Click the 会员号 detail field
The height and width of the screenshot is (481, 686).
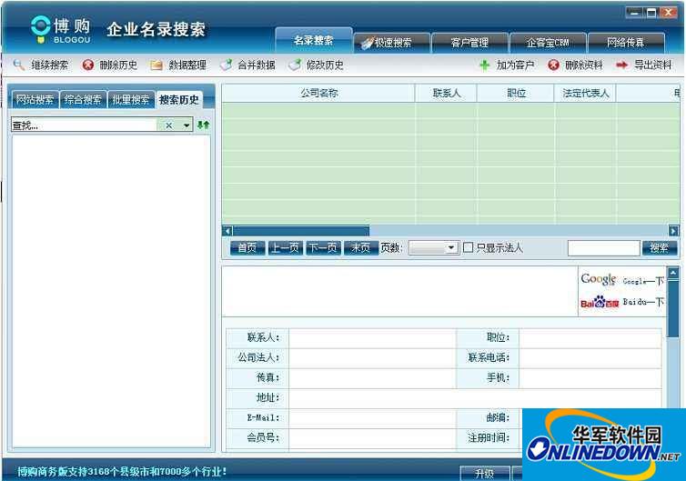coord(372,437)
